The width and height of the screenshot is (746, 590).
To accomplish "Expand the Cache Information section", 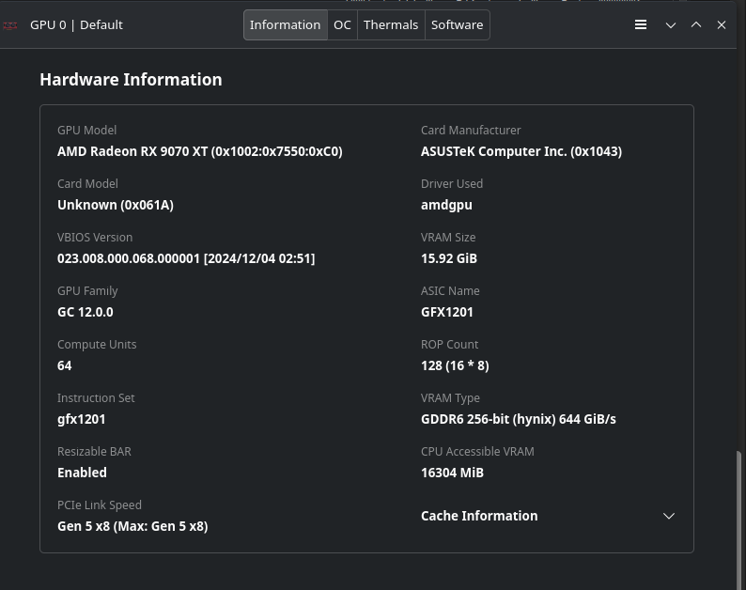I will pos(548,516).
